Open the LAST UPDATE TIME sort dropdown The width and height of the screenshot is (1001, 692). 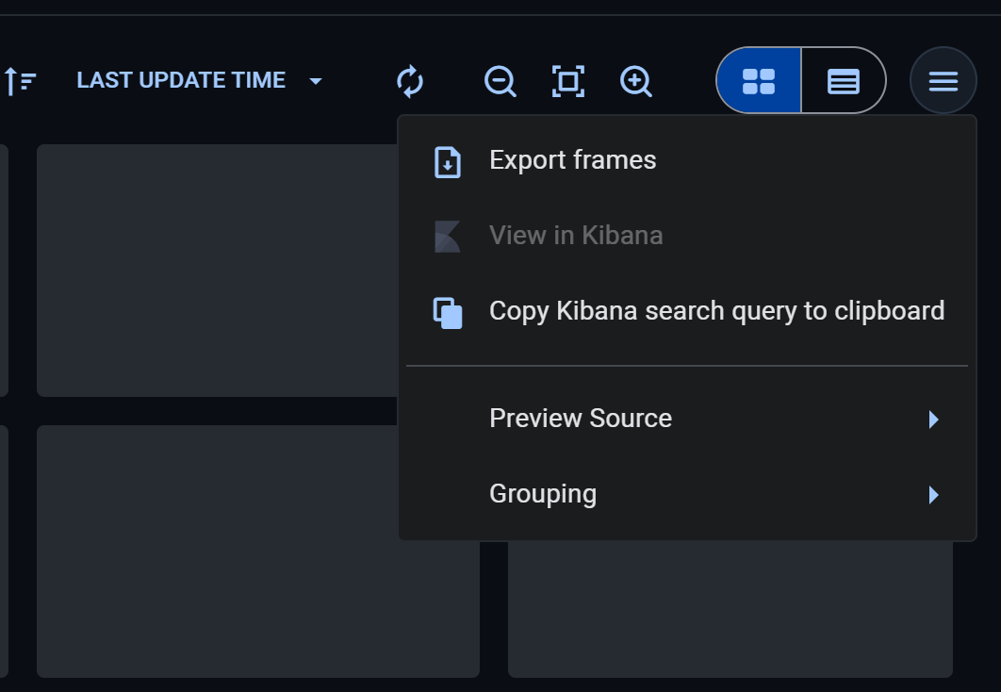(x=315, y=81)
